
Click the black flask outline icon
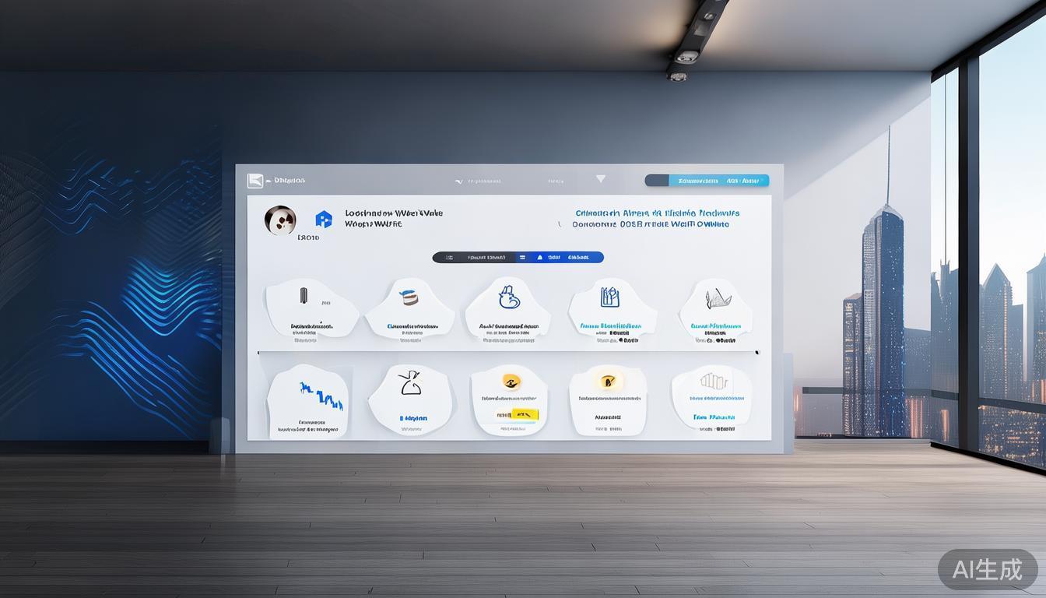(409, 382)
